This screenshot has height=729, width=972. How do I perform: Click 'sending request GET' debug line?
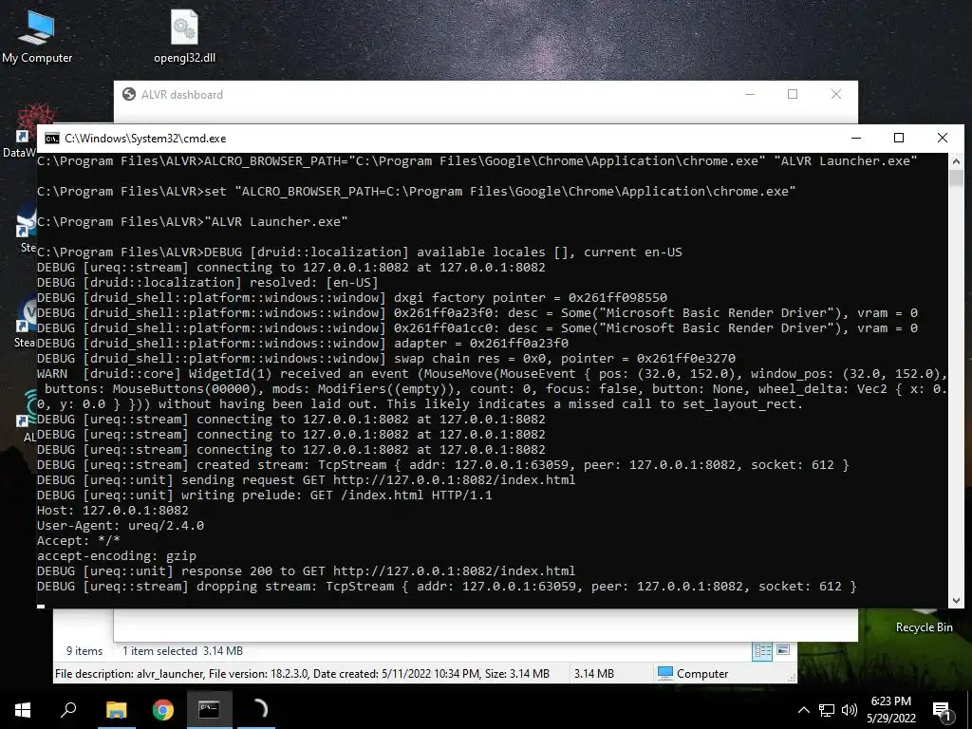coord(307,479)
